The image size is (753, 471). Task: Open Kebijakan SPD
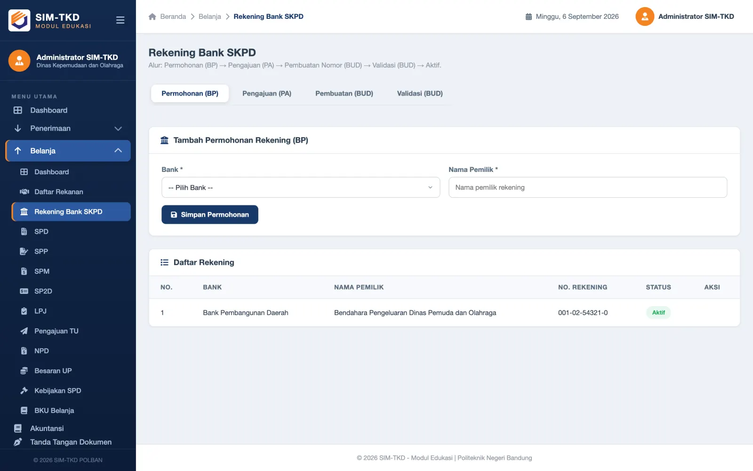click(x=71, y=390)
